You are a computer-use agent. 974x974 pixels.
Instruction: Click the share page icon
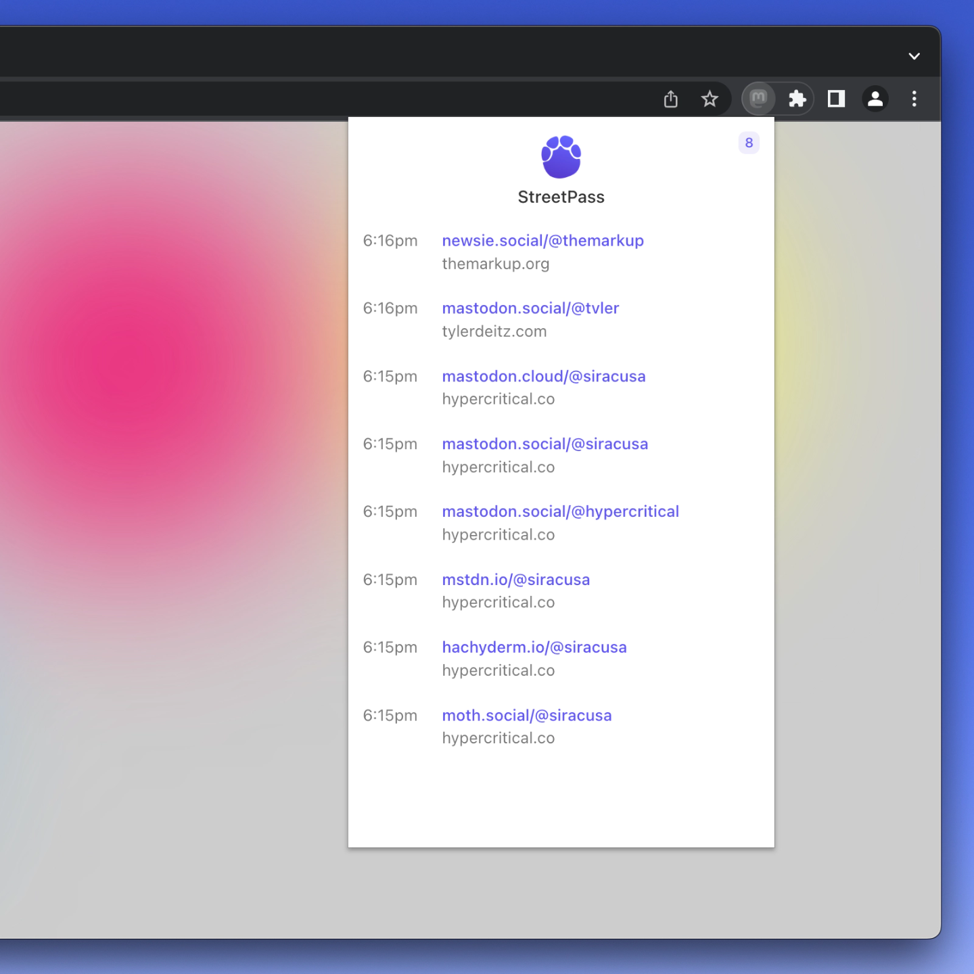pyautogui.click(x=670, y=99)
